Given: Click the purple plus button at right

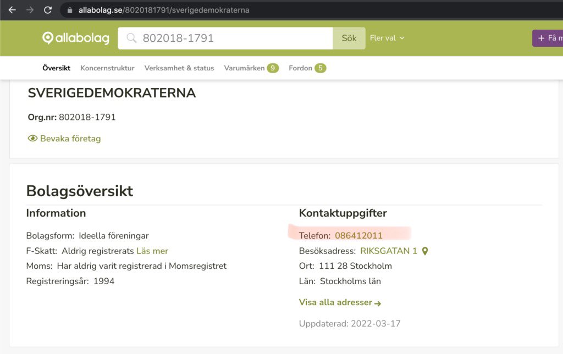Looking at the screenshot, I should click(548, 38).
